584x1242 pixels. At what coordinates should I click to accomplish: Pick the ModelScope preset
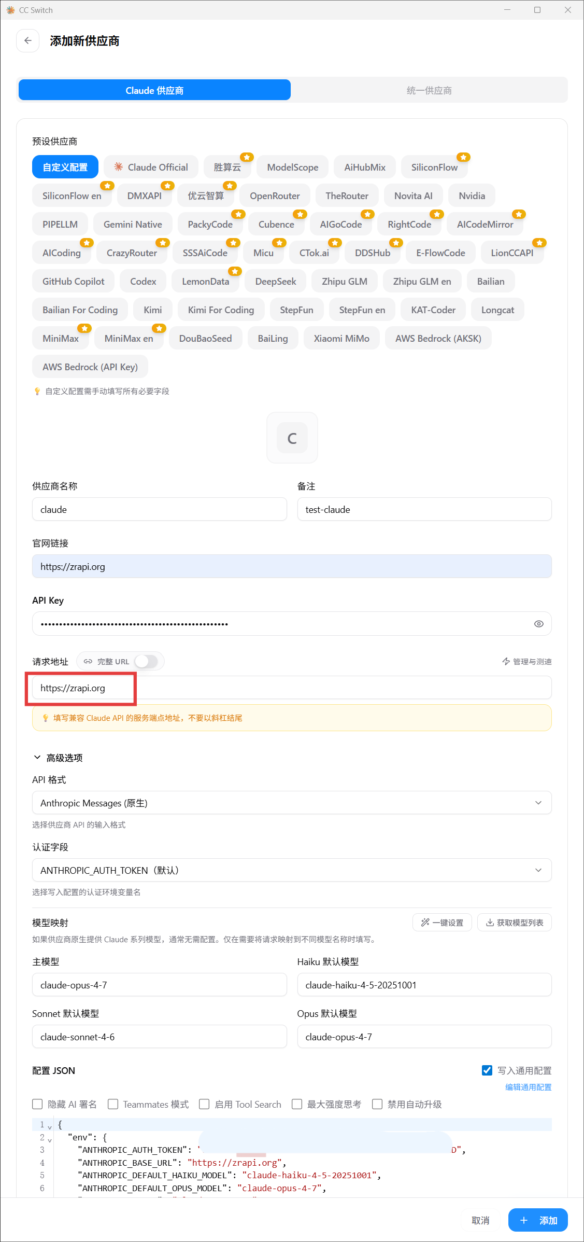pos(293,167)
